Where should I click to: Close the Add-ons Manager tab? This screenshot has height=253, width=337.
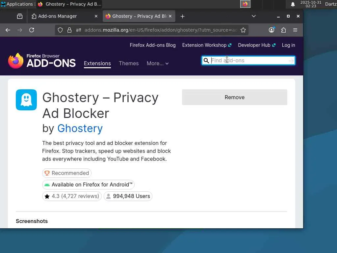(96, 16)
